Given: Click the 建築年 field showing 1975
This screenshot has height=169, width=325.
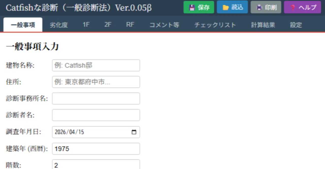Looking at the screenshot, I should click(x=96, y=149).
